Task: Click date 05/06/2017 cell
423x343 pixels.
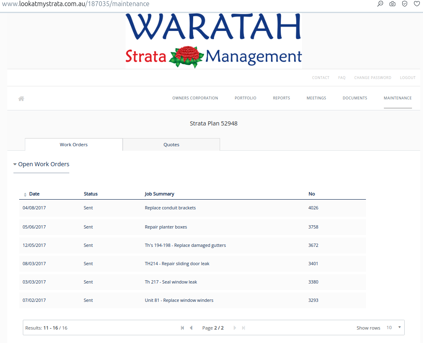Action: [34, 227]
